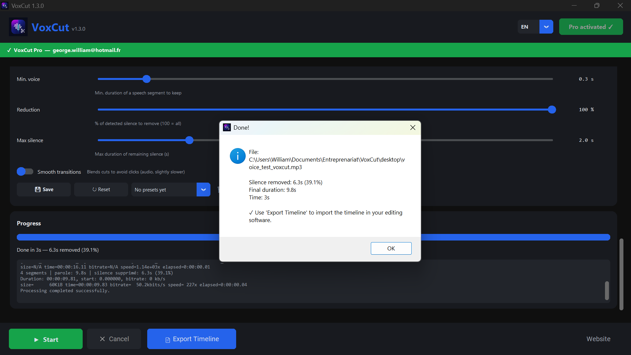Confirm the dialog with OK
The image size is (631, 355).
[x=391, y=248]
